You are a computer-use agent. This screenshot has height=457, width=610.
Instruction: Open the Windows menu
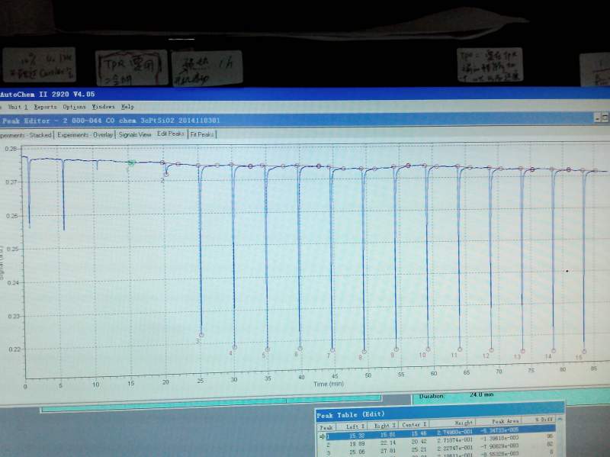coord(103,107)
